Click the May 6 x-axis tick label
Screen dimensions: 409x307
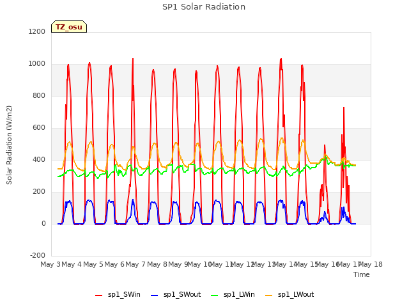point(114,264)
